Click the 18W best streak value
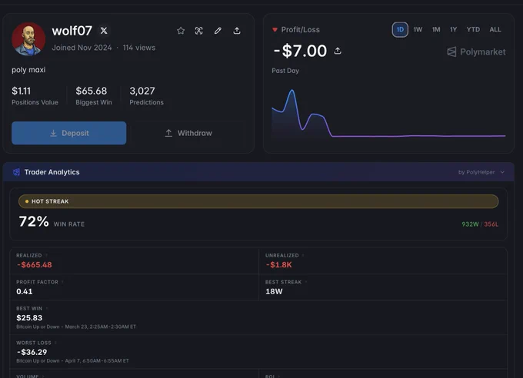The width and height of the screenshot is (523, 378). pos(274,292)
